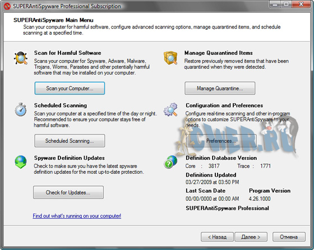Open the Manage Quarantine dialog
This screenshot has height=250, width=314.
click(x=220, y=88)
